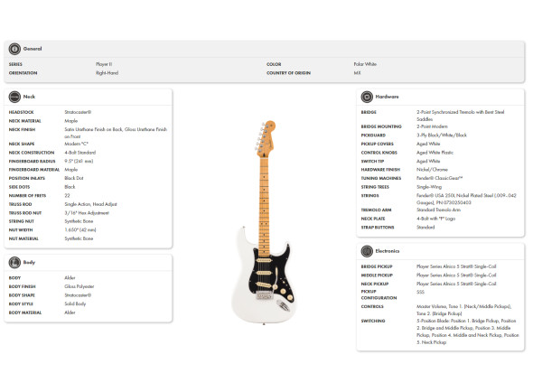Click the 9.5" (241 mm) value

(x=79, y=161)
